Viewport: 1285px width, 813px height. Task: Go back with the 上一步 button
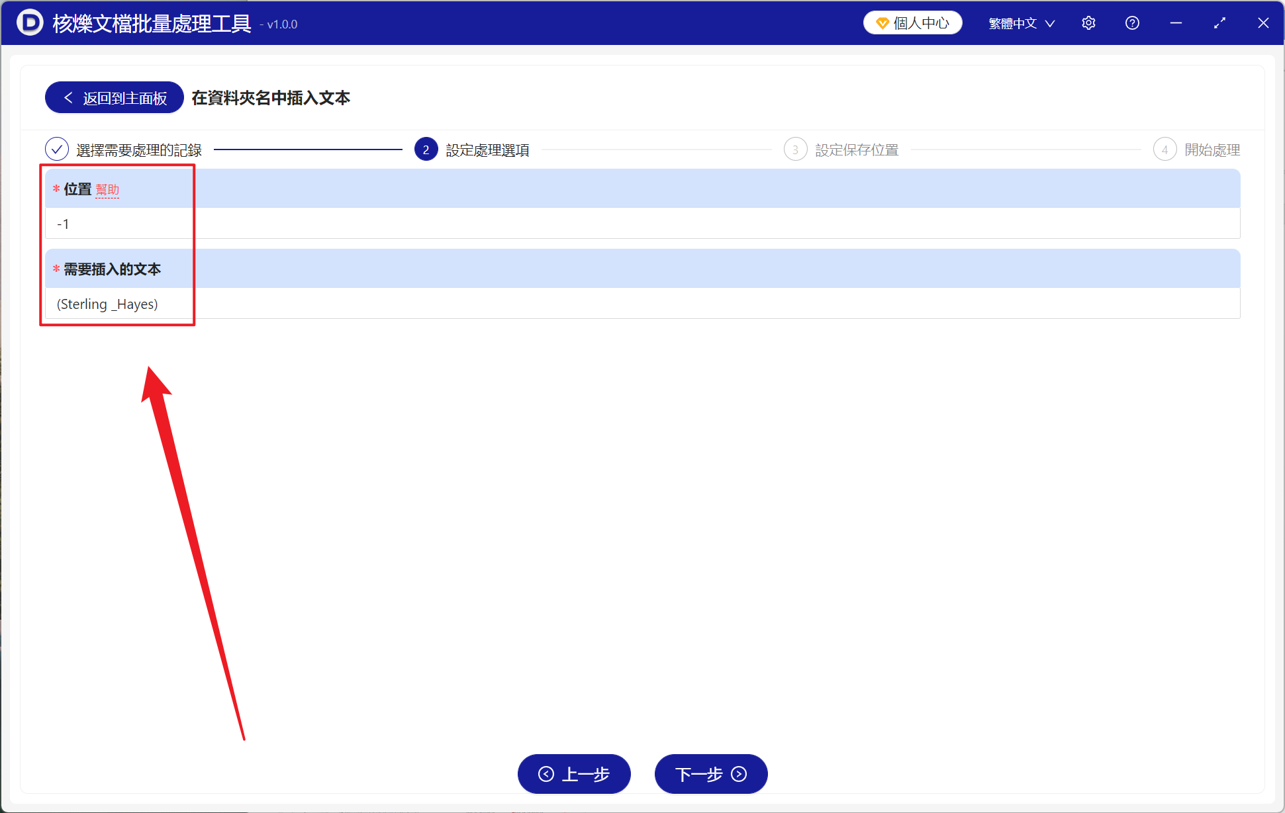pos(574,774)
